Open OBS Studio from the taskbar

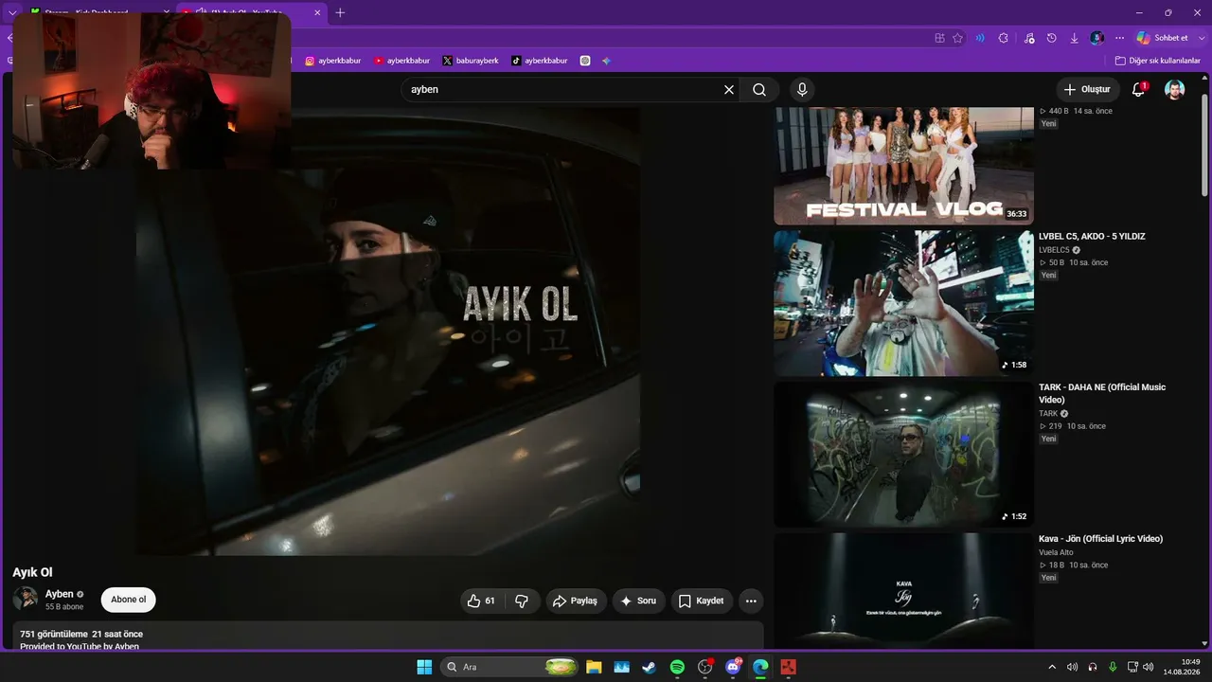(704, 667)
